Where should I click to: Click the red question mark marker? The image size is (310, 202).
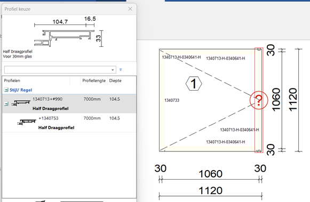coord(259,100)
